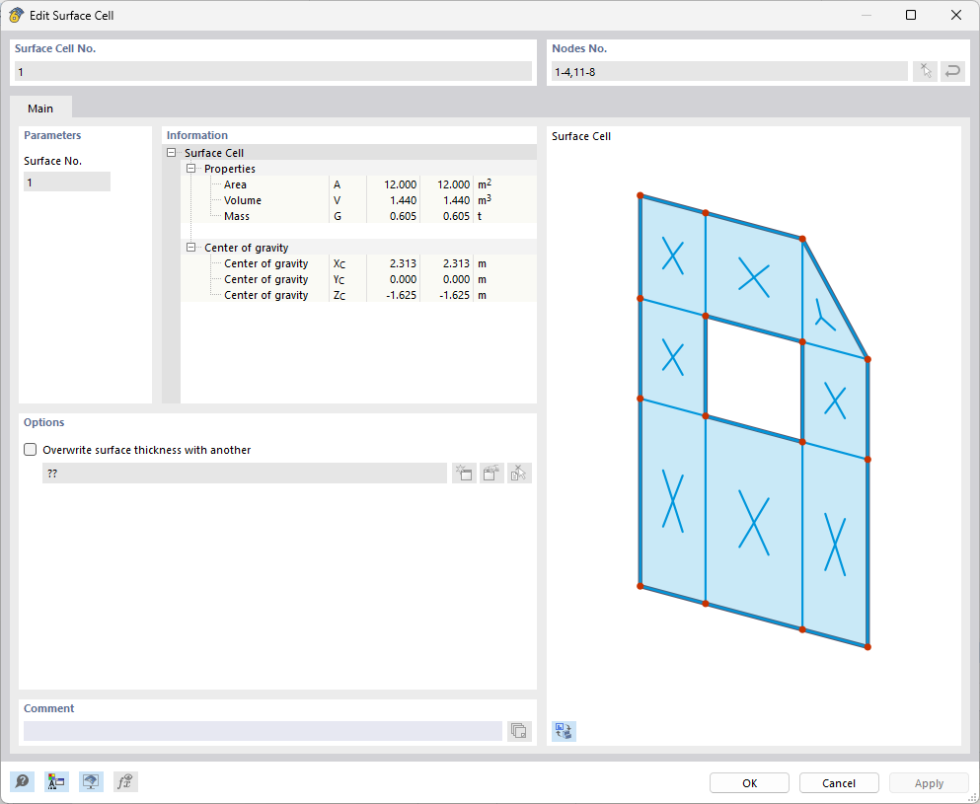Create a new surface thickness
The width and height of the screenshot is (980, 804).
[x=464, y=473]
